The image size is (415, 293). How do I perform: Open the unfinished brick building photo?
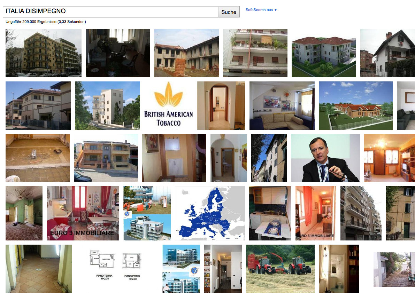186,53
